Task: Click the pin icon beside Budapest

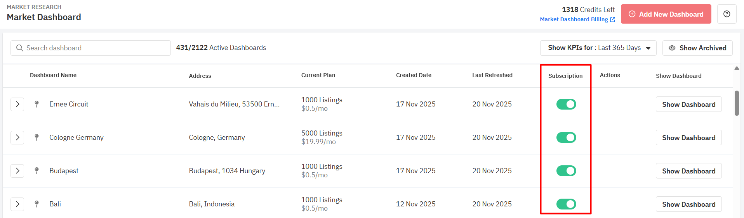Action: point(37,171)
